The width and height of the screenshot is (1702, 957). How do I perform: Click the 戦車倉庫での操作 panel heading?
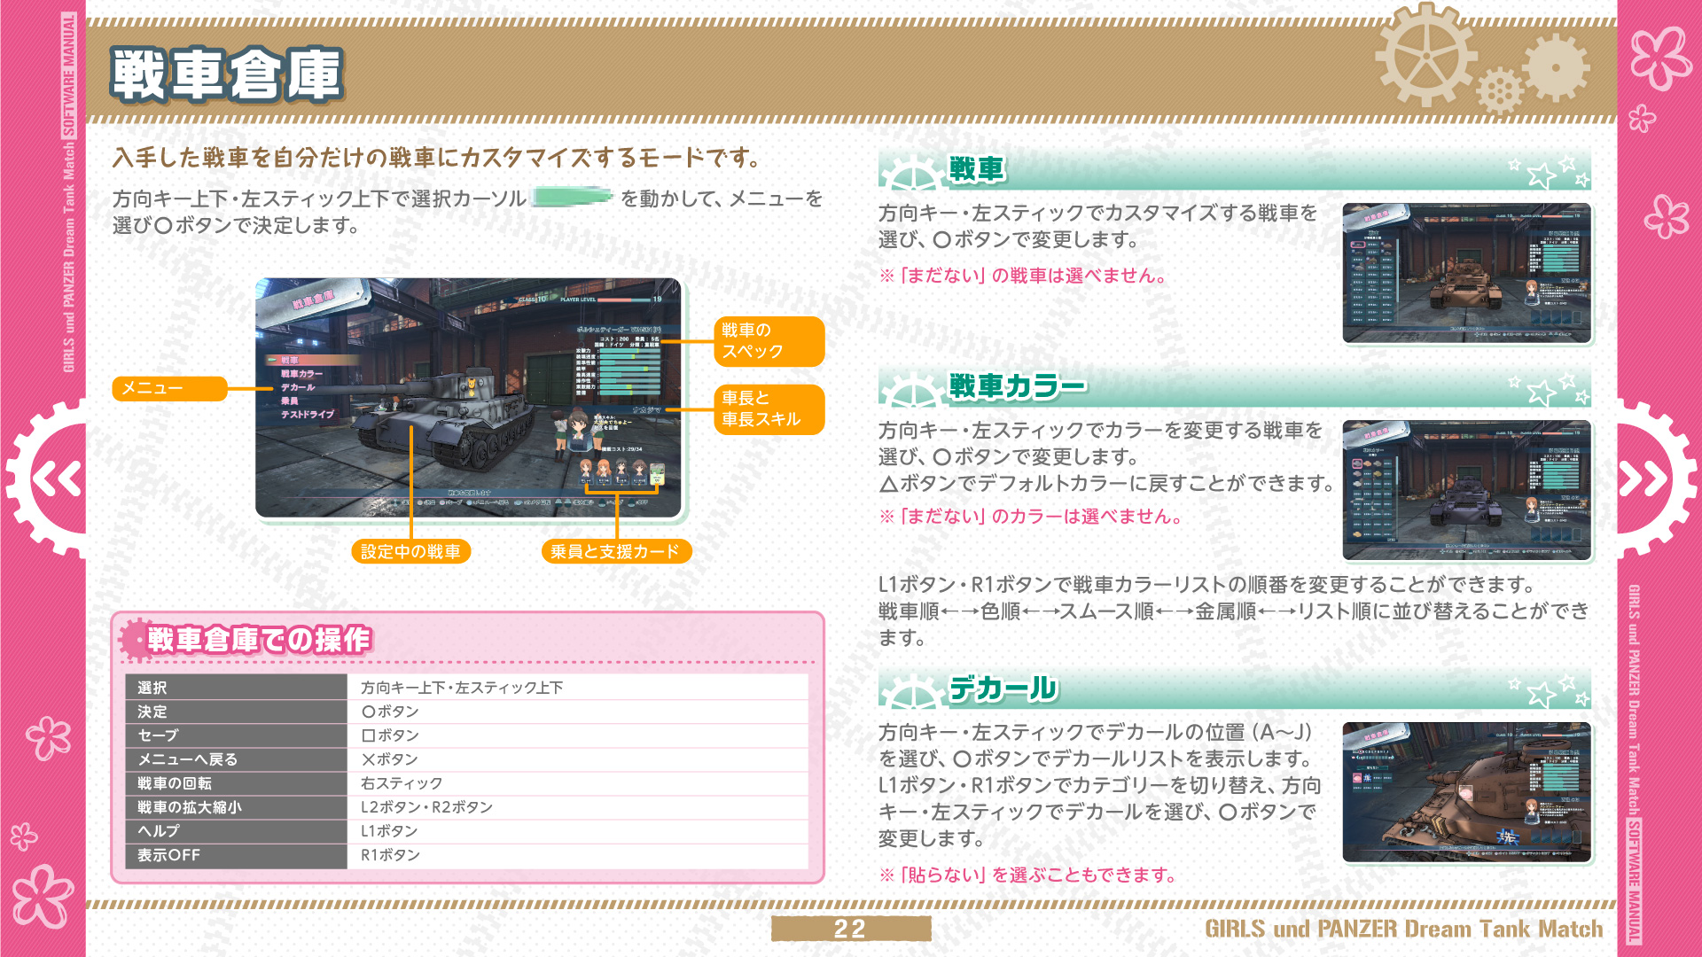coord(259,639)
